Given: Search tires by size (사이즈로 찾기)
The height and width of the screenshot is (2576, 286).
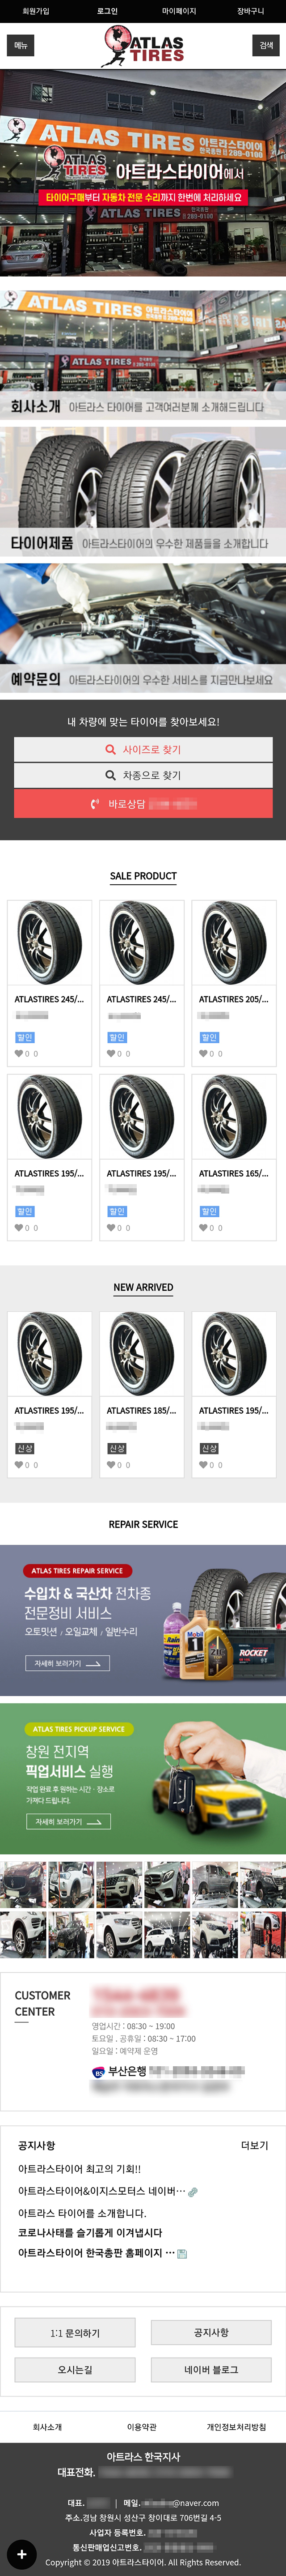Looking at the screenshot, I should pyautogui.click(x=143, y=749).
